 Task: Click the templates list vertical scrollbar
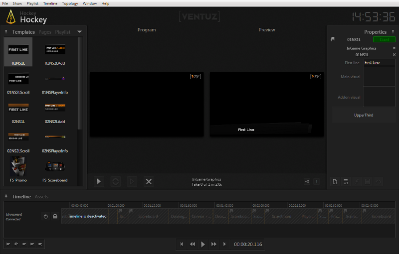(80, 85)
